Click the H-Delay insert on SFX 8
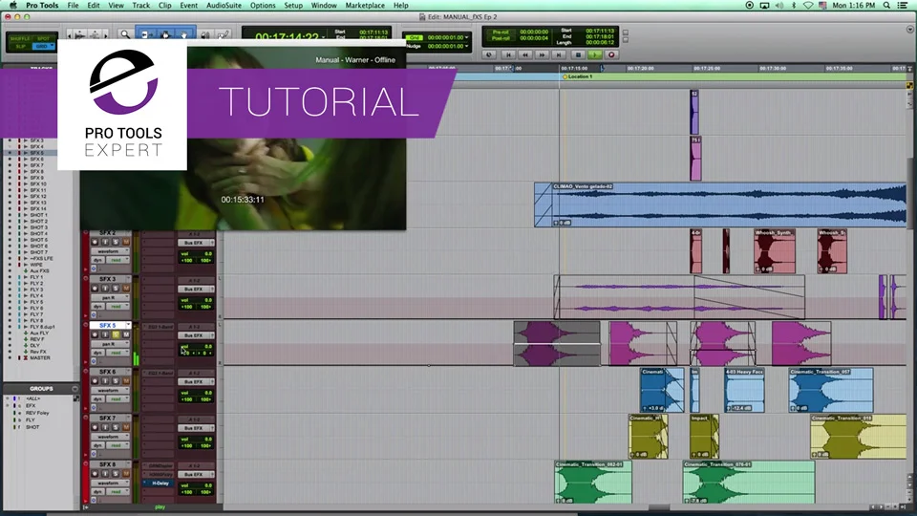The width and height of the screenshot is (917, 516). click(159, 484)
